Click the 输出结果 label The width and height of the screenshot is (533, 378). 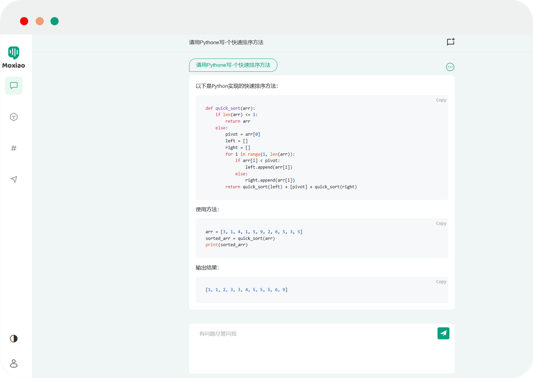click(207, 268)
